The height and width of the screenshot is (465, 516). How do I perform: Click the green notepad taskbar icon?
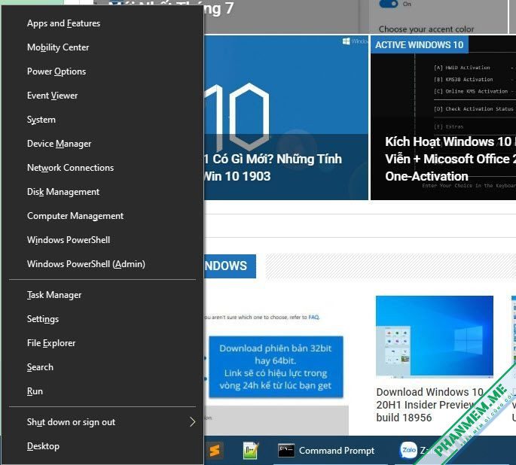click(251, 450)
